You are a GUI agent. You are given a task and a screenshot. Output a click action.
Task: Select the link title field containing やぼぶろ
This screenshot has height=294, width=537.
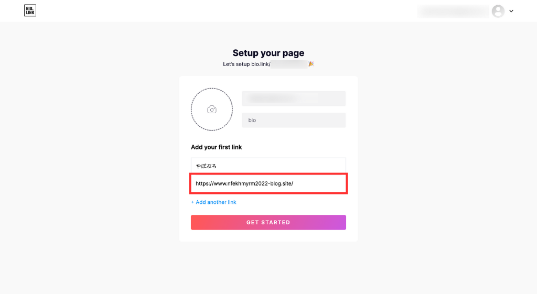[268, 166]
